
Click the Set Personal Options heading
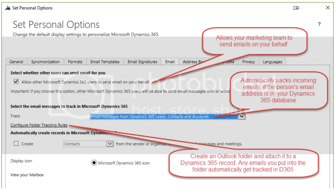coord(56,25)
